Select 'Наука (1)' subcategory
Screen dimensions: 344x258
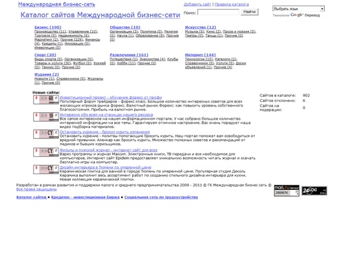(125, 36)
